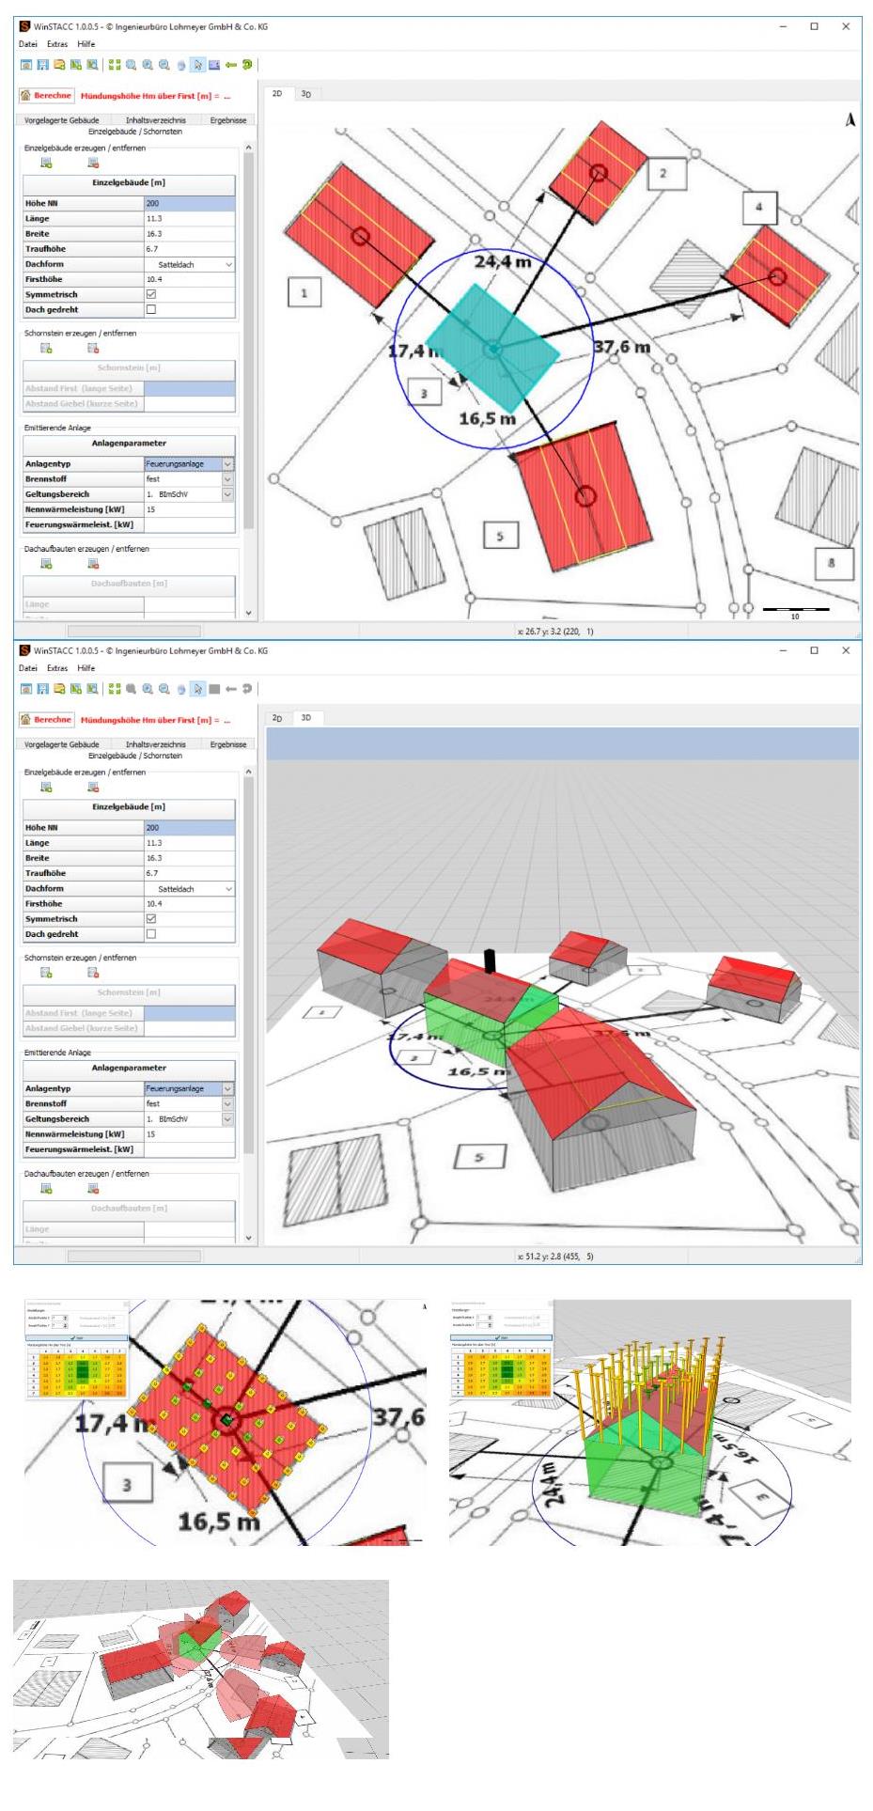Click the green zoom-to-extents icon in the 2D window
The width and height of the screenshot is (873, 1811).
pyautogui.click(x=115, y=65)
